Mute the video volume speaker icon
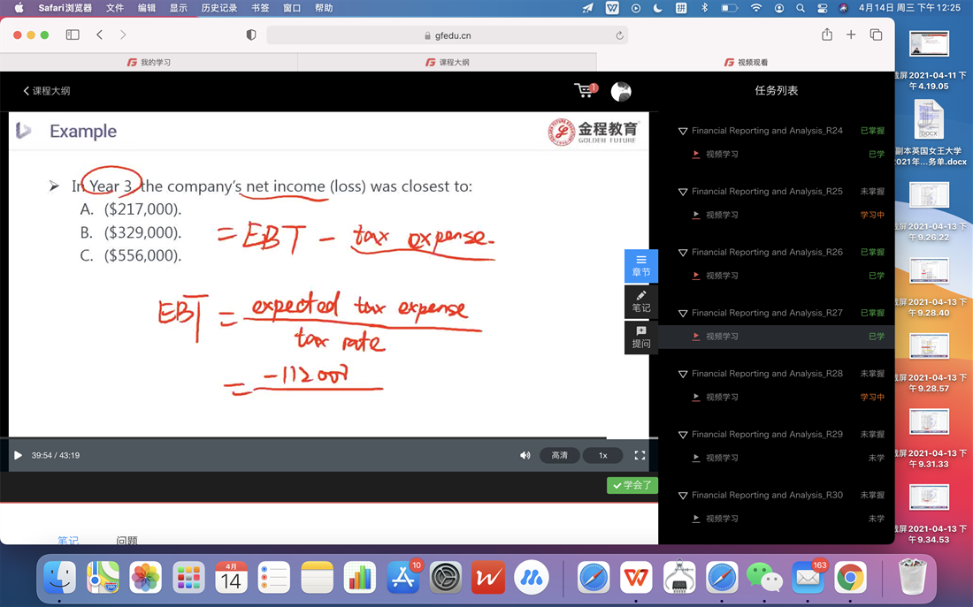The width and height of the screenshot is (973, 607). coord(525,455)
